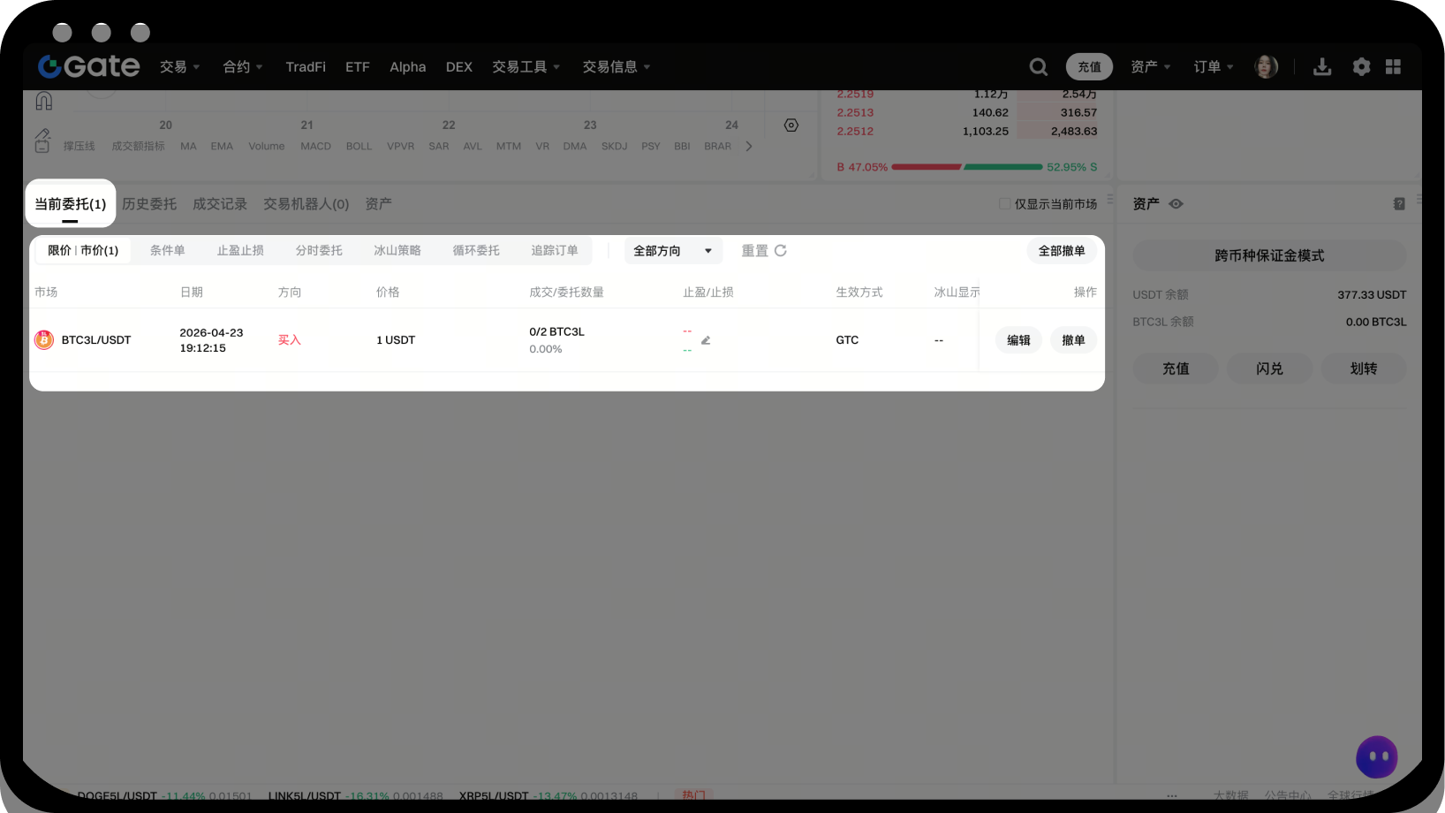Open the 全部方向 direction dropdown
Viewport: 1445px width, 813px height.
click(672, 251)
